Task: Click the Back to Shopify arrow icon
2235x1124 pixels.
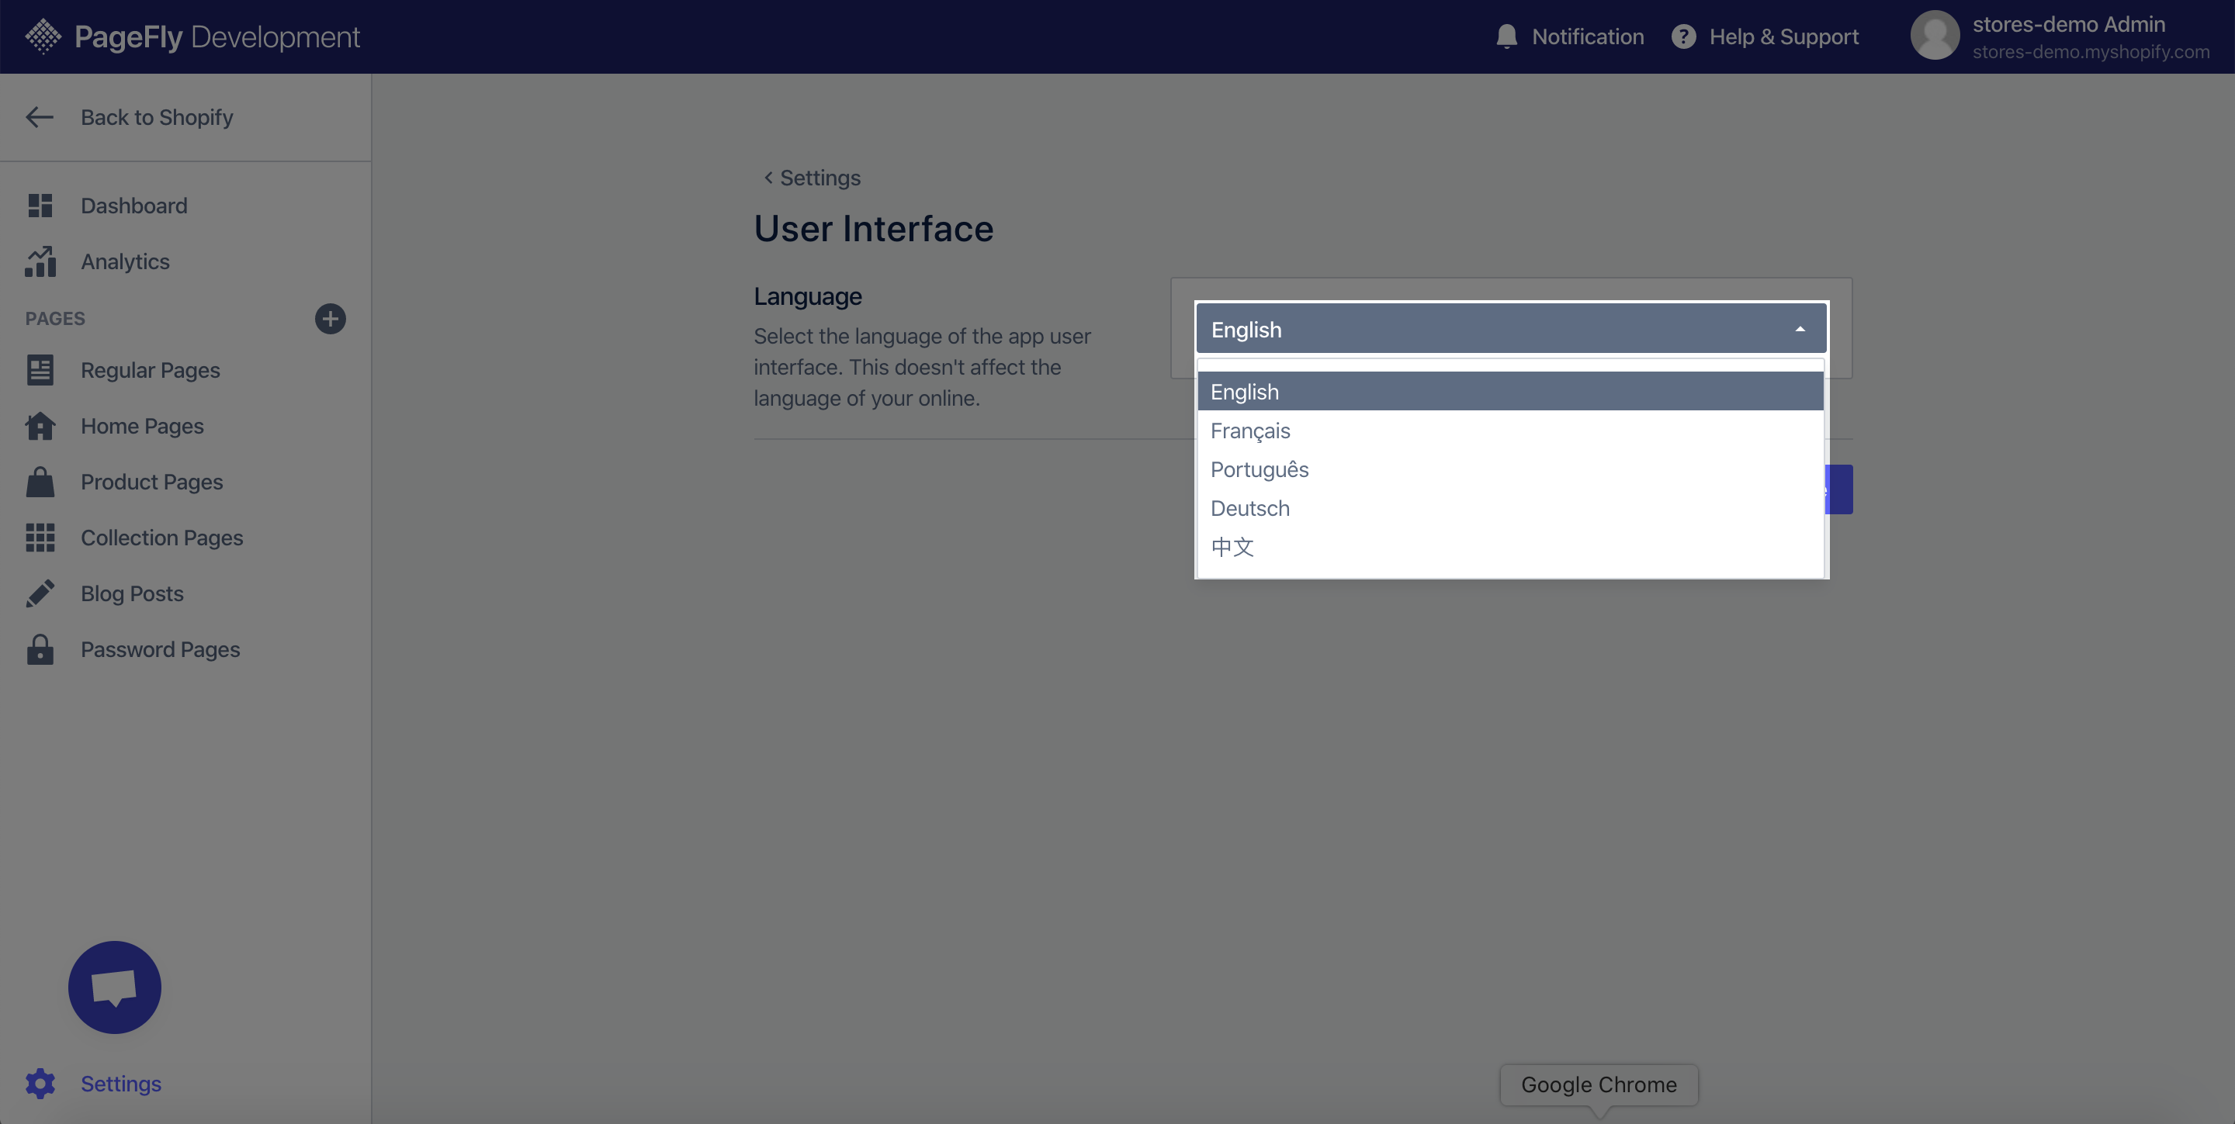Action: (40, 117)
